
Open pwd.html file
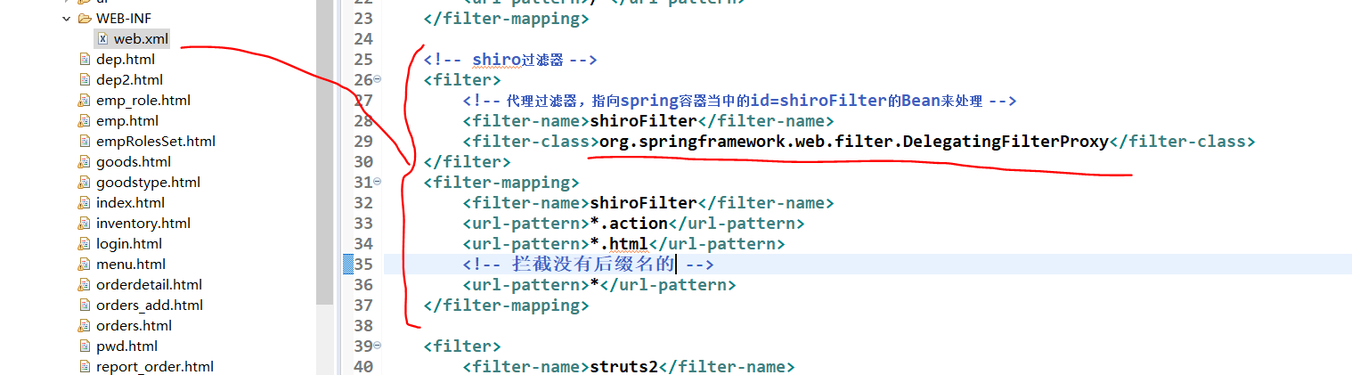(127, 346)
